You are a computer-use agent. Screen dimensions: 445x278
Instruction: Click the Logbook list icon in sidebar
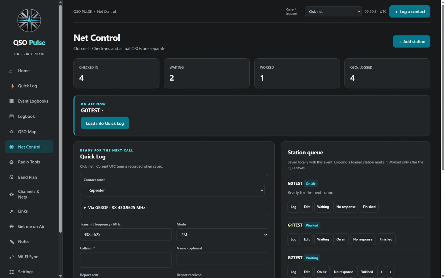pyautogui.click(x=11, y=116)
